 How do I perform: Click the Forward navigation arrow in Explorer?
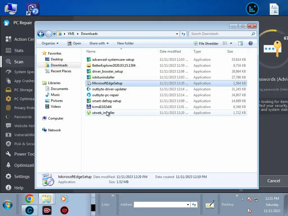pos(49,34)
